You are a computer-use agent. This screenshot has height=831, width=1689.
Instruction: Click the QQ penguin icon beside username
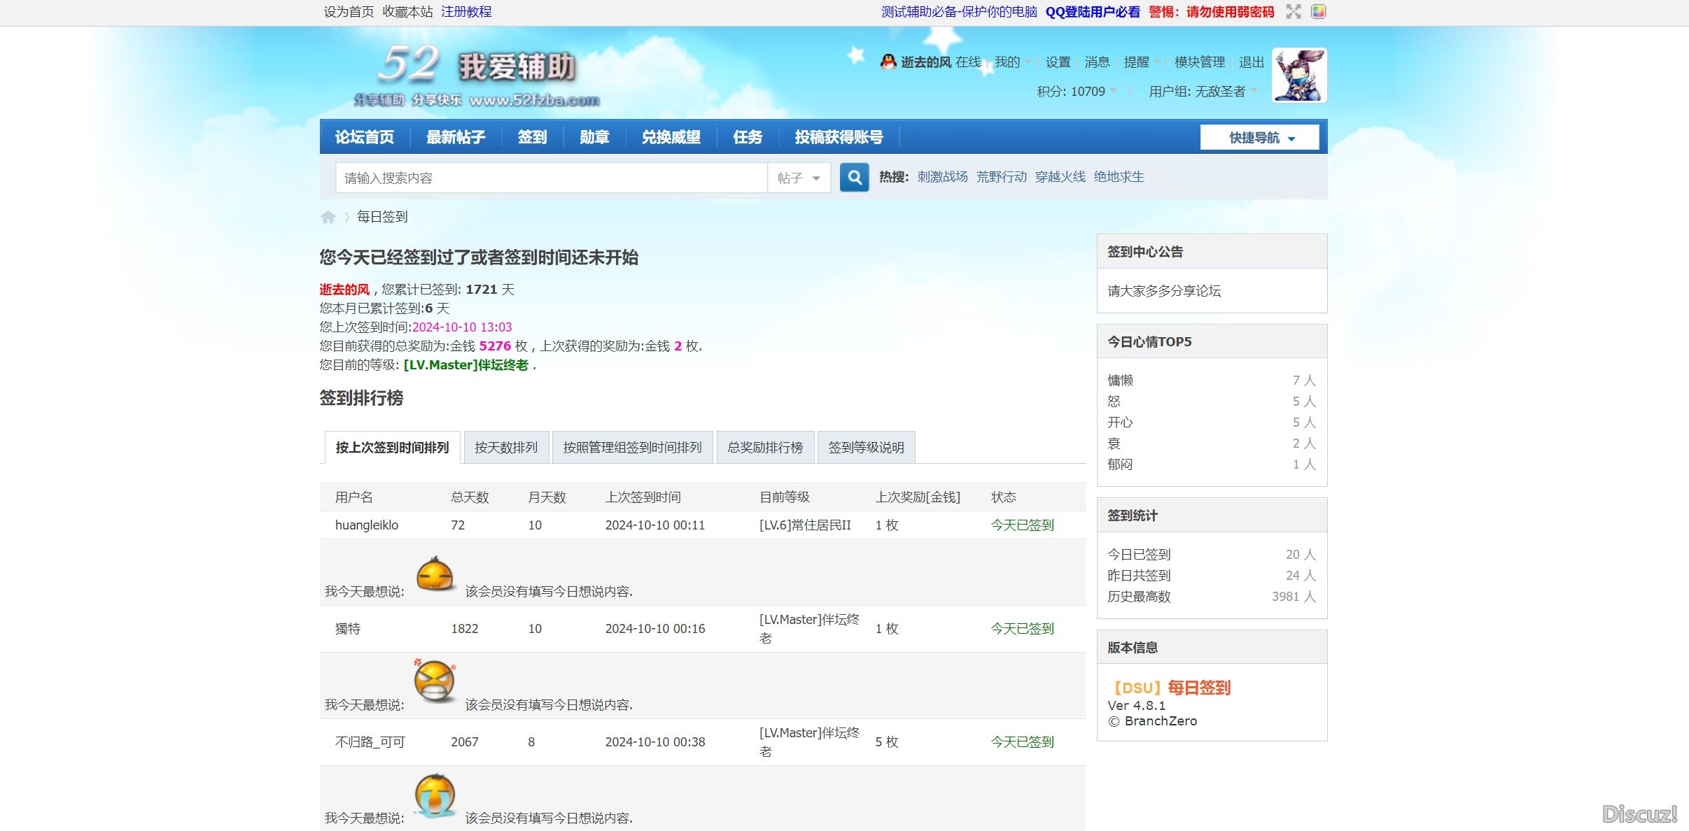tap(888, 62)
